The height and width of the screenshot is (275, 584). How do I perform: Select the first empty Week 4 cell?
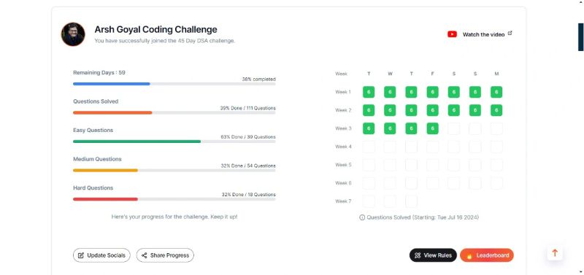(x=369, y=147)
